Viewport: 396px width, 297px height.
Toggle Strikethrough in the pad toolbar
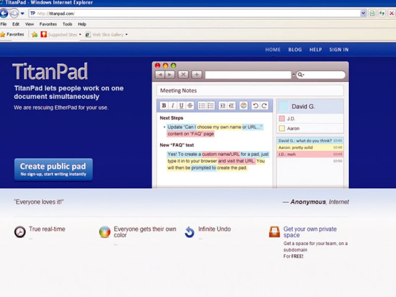coord(190,106)
